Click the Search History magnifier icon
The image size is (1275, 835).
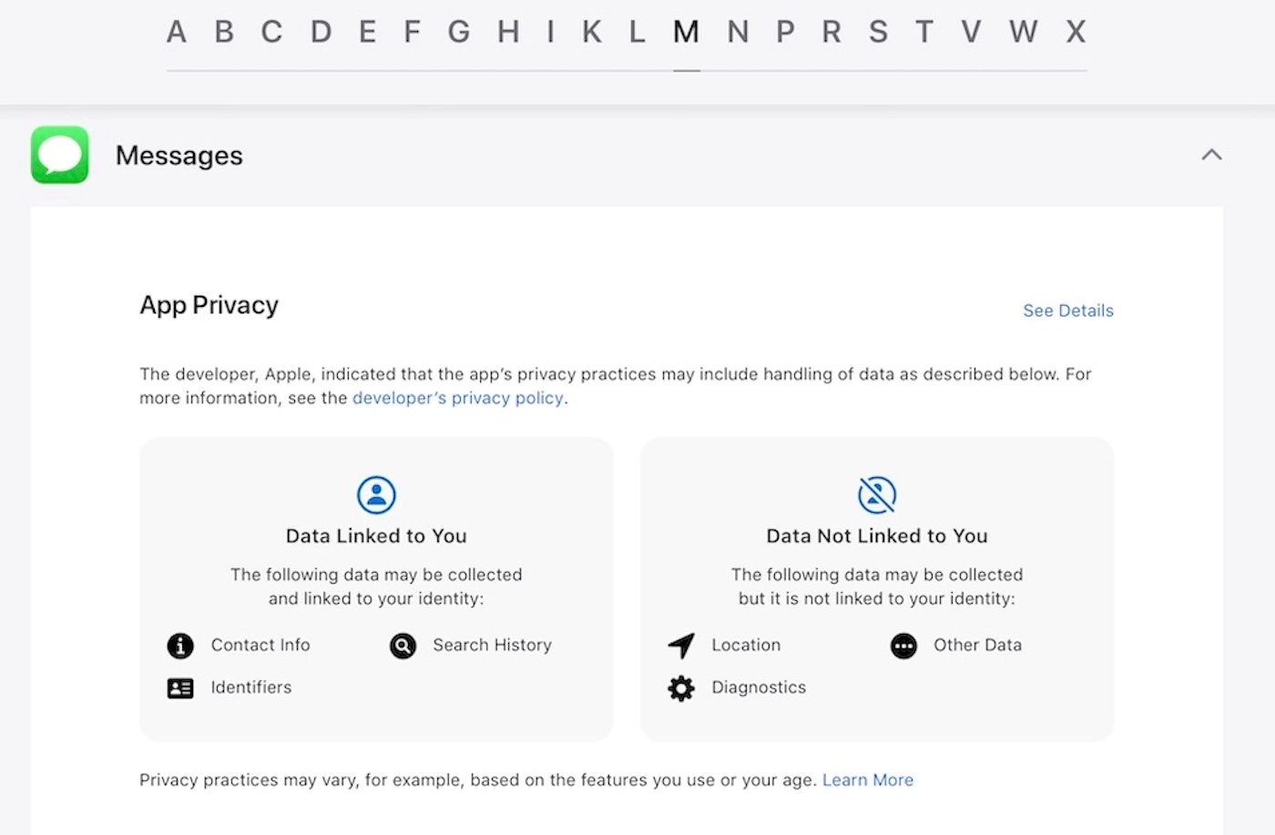pos(403,646)
